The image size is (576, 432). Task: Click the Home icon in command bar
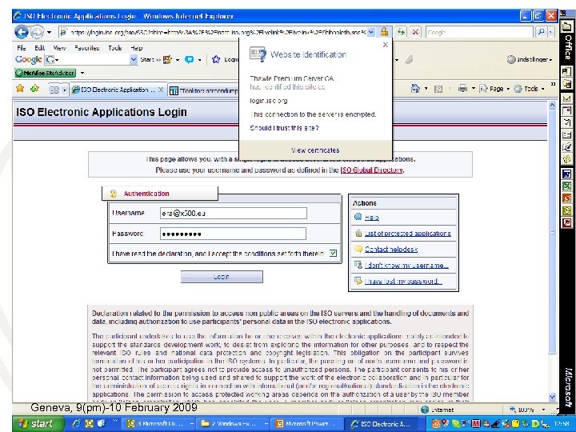(415, 89)
